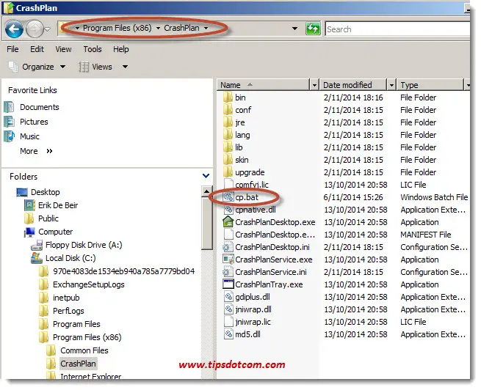Screen dimensions: 481x390
Task: Open the Tools menu
Action: coord(93,49)
